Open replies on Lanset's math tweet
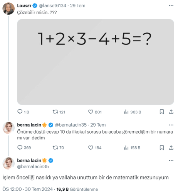This screenshot has width=178, height=193. 23,112
